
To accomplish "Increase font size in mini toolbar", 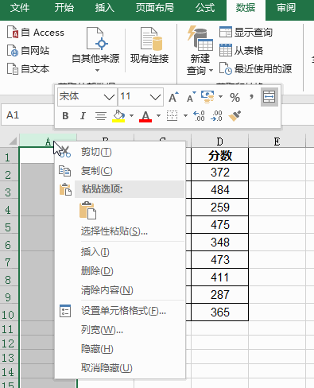I will click(x=173, y=97).
